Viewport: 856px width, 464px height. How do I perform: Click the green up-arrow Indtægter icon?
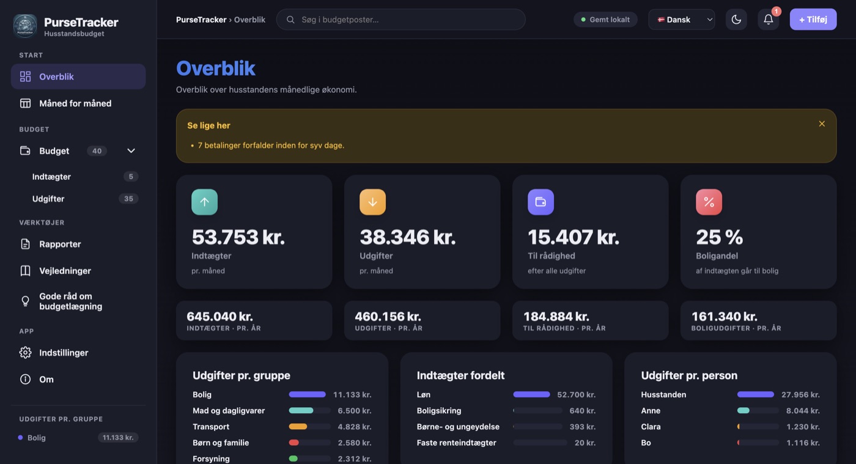point(204,202)
